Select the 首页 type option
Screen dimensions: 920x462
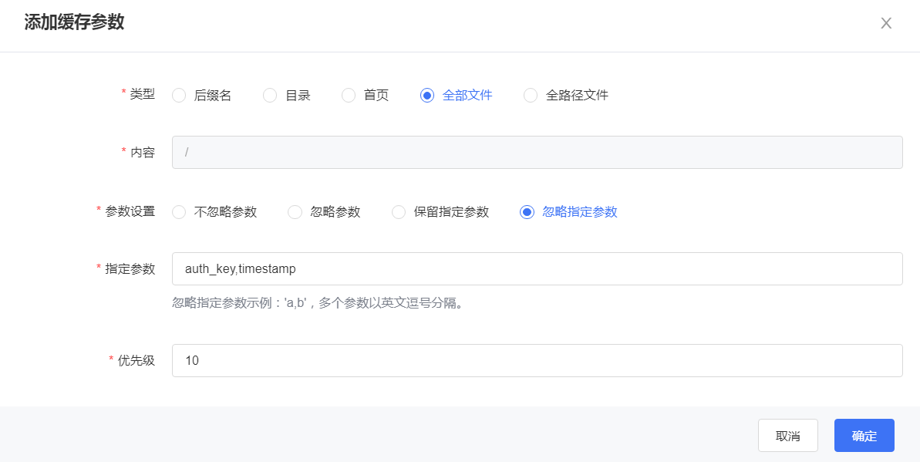click(x=349, y=96)
